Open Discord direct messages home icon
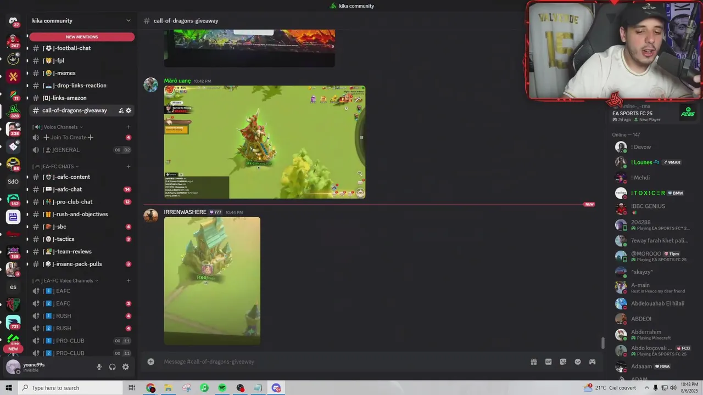 tap(13, 21)
